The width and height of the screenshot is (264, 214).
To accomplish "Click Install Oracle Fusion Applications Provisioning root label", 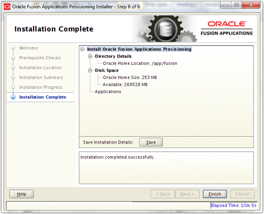I will pyautogui.click(x=139, y=49).
